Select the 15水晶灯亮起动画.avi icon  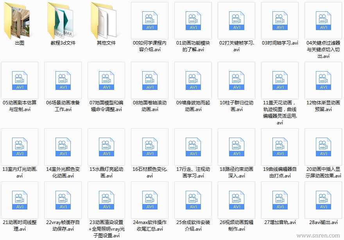click(106, 147)
